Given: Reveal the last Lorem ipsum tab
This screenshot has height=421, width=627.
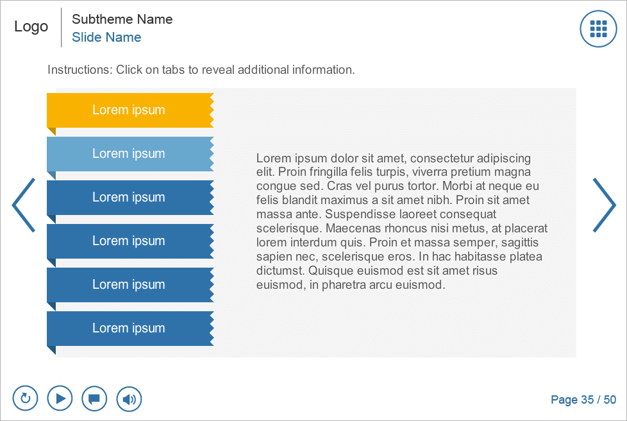Looking at the screenshot, I should pyautogui.click(x=129, y=328).
